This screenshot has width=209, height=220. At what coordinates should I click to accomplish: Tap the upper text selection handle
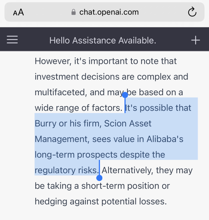click(125, 95)
